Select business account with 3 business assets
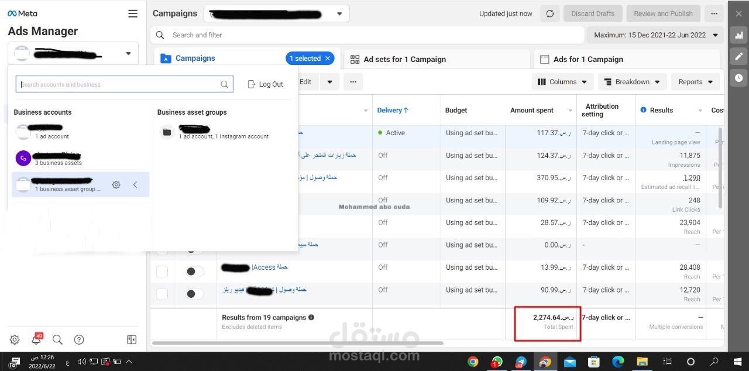Image resolution: width=749 pixels, height=371 pixels. (x=81, y=159)
